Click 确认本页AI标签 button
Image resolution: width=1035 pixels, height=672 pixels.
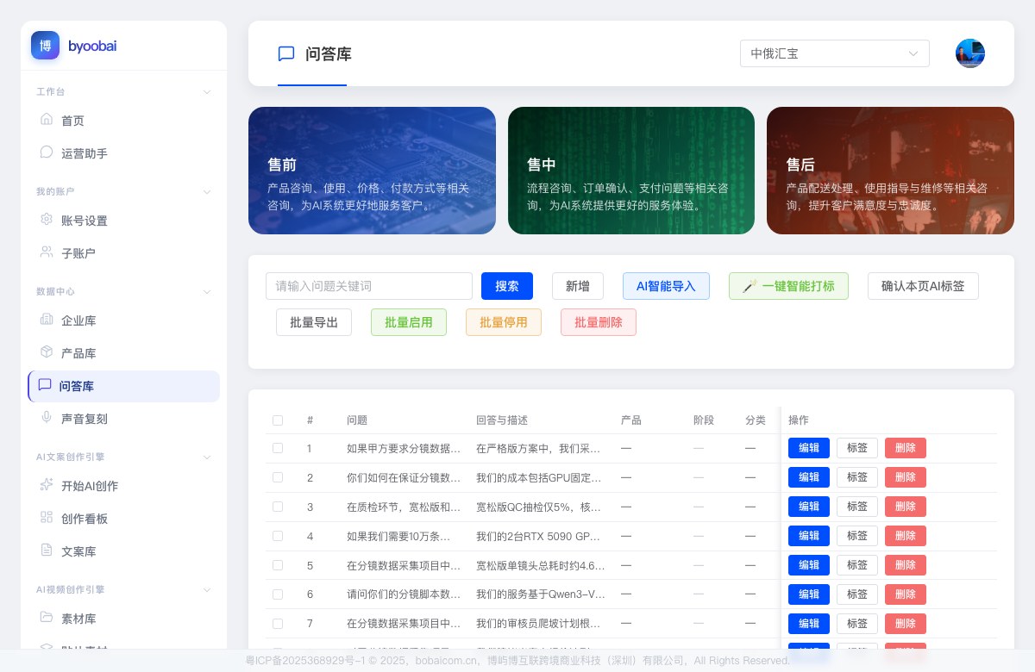click(x=923, y=286)
